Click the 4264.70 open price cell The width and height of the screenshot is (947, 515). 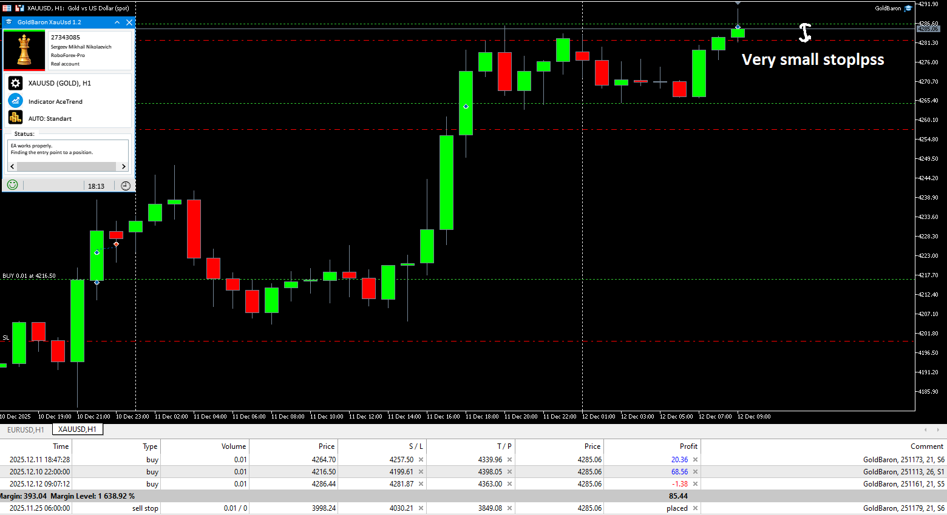pos(324,460)
